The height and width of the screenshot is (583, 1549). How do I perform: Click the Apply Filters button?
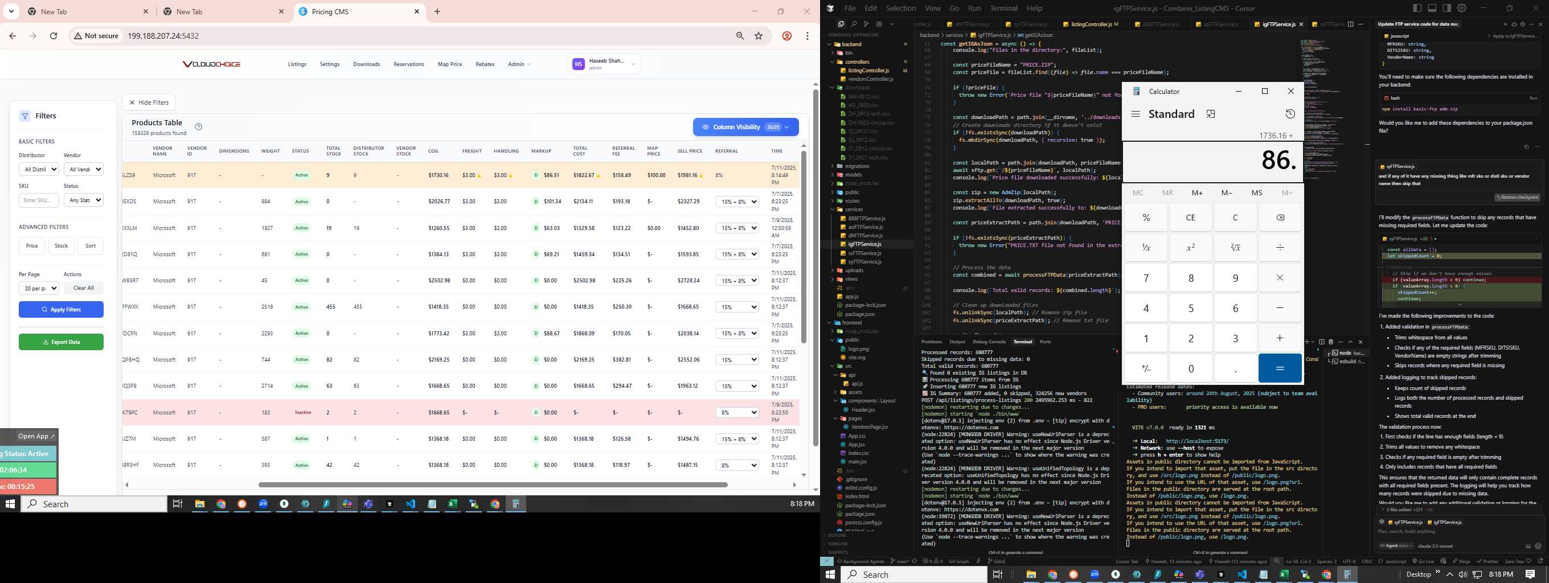62,310
